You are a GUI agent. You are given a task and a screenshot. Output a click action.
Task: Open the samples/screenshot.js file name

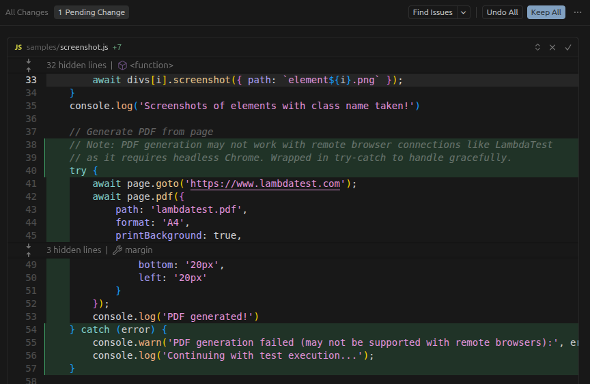click(68, 47)
